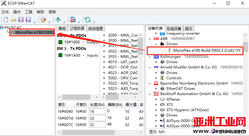
Task: Select the 子索引 column header
Action: click(81, 105)
